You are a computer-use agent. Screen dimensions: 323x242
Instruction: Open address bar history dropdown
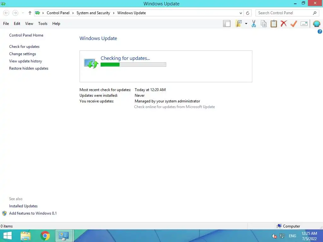[241, 13]
